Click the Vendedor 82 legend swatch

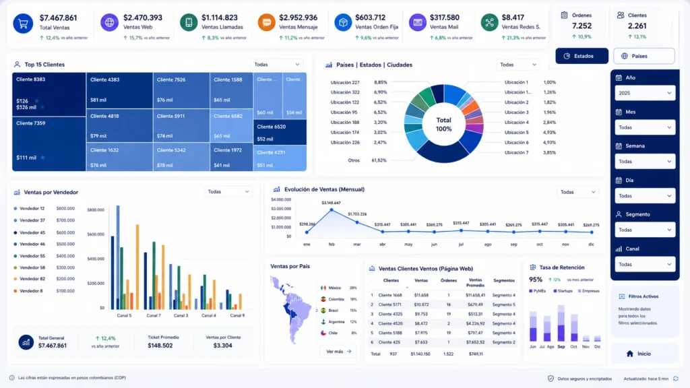pyautogui.click(x=15, y=279)
